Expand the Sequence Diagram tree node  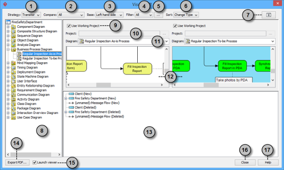[x=8, y=36]
